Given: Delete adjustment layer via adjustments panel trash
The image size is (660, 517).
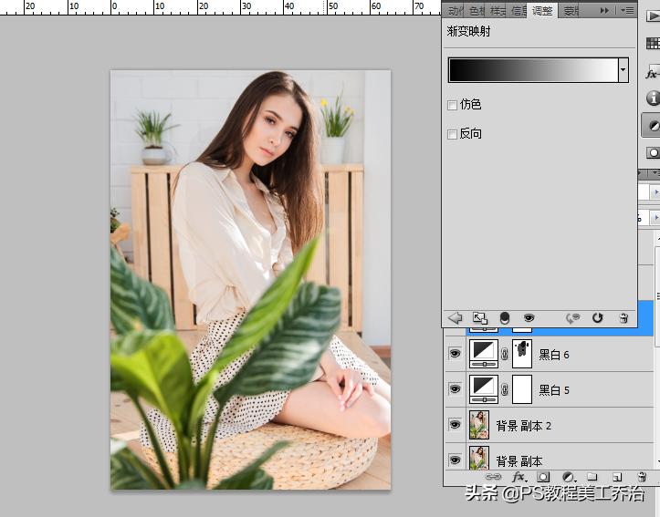Looking at the screenshot, I should pos(623,318).
